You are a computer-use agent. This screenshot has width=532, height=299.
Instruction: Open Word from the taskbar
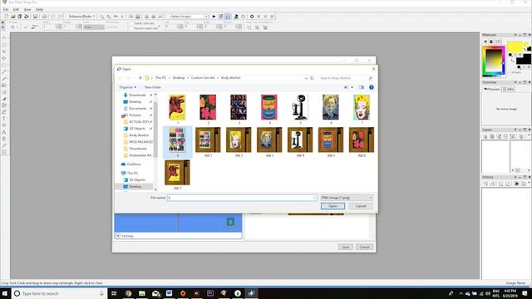click(169, 293)
